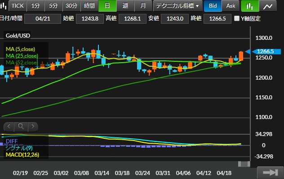This screenshot has width=284, height=179.
Task: Click the magnifier zoom icon
Action: pyautogui.click(x=21, y=126)
